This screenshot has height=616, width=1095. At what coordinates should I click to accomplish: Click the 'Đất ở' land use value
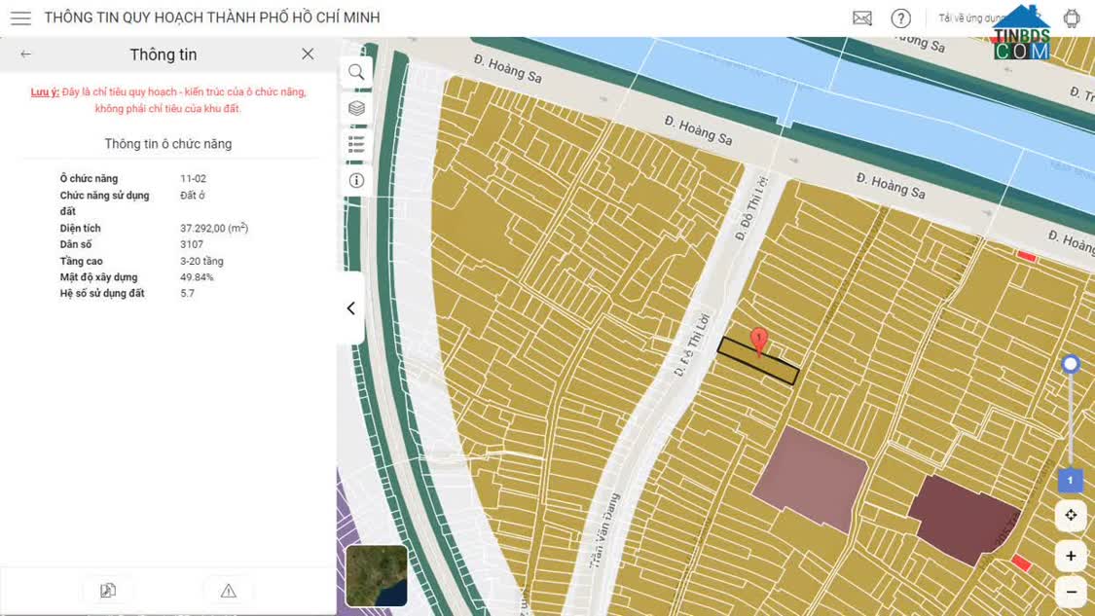[193, 196]
